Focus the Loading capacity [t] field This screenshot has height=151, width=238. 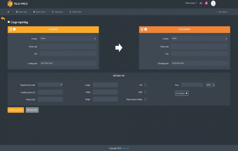point(50,92)
